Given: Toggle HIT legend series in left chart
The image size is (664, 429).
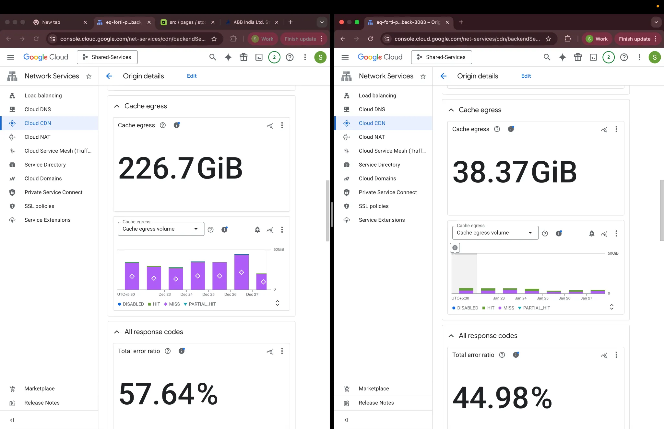Looking at the screenshot, I should (x=154, y=304).
